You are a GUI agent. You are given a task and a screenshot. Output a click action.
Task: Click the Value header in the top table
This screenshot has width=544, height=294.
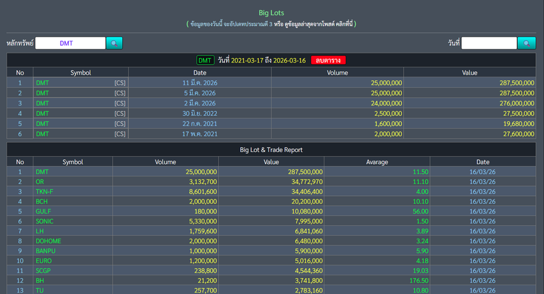tap(469, 72)
